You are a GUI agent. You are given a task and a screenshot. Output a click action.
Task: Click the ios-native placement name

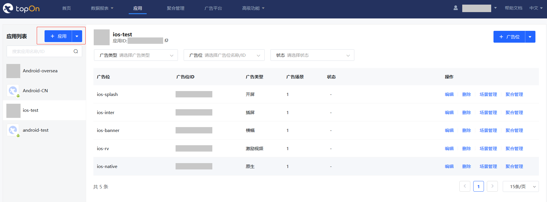(x=107, y=166)
